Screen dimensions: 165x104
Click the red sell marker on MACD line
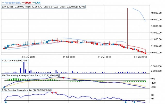pos(63,78)
